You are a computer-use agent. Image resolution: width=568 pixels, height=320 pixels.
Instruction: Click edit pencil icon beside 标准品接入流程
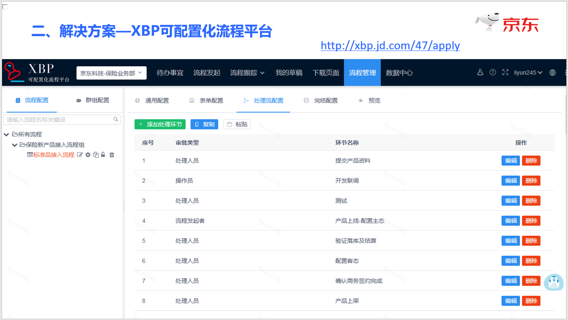[x=80, y=155]
